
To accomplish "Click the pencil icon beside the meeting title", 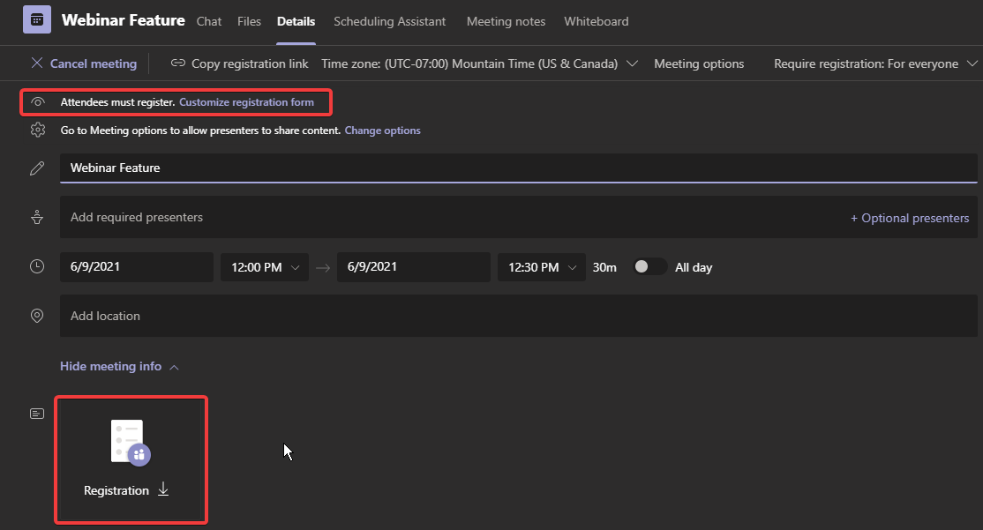I will click(x=36, y=168).
